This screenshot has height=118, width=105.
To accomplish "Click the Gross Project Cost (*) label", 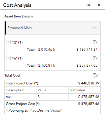I will pos(23,104).
